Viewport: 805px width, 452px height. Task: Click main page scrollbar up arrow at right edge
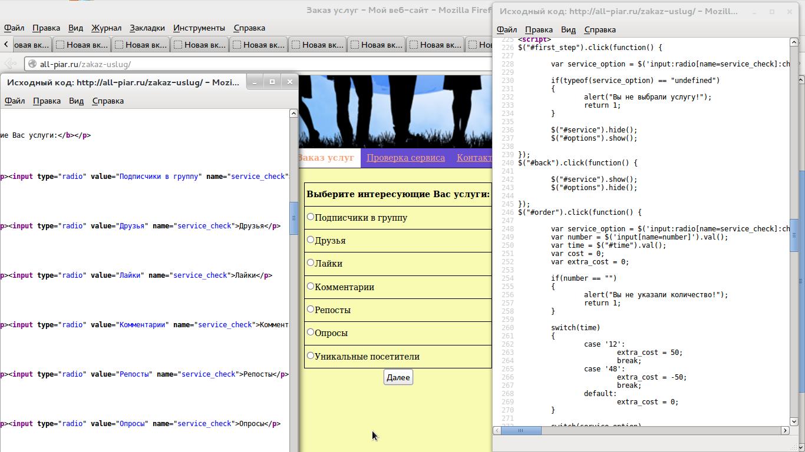[x=801, y=79]
